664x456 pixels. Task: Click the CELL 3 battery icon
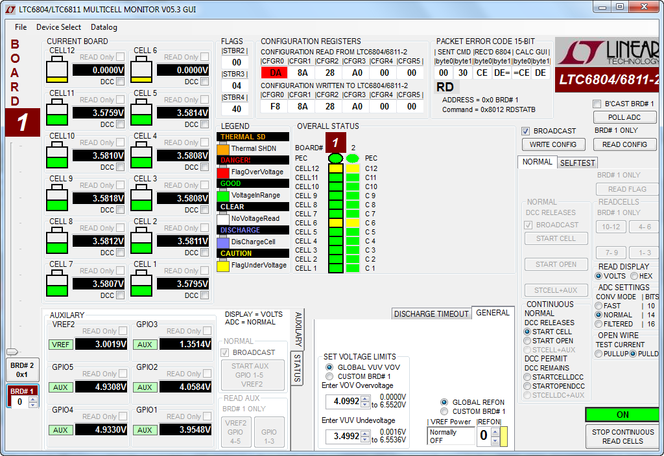tap(141, 198)
